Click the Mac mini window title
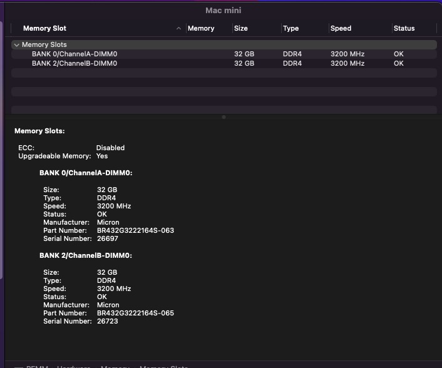The width and height of the screenshot is (442, 368). 224,11
